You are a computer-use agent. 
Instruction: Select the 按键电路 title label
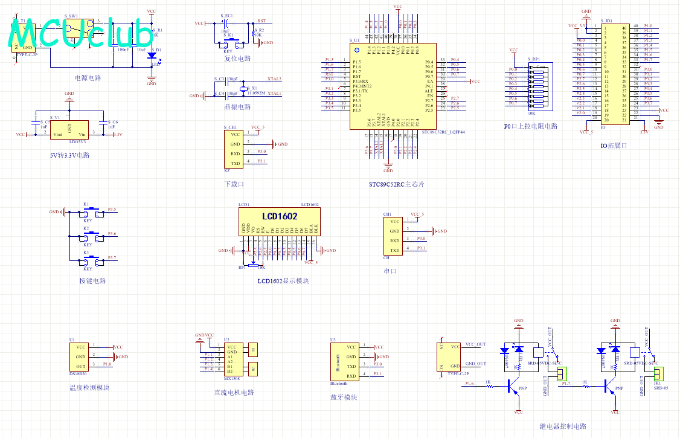tap(93, 281)
